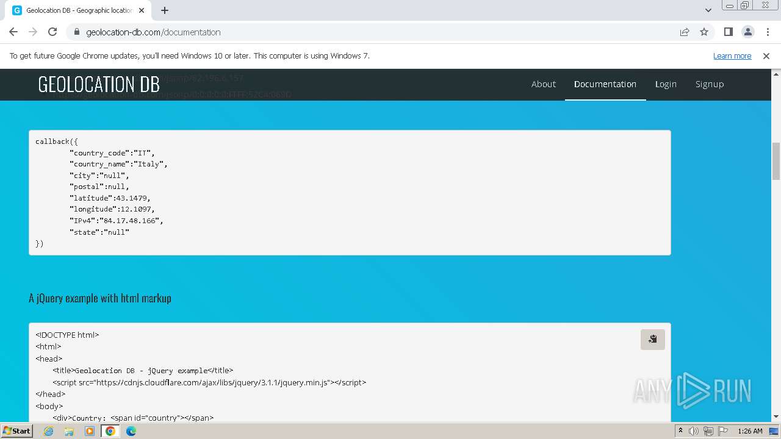Screen dimensions: 781x439
Task: Click the cdnjs jquery.min.js script line
Action: click(x=209, y=382)
